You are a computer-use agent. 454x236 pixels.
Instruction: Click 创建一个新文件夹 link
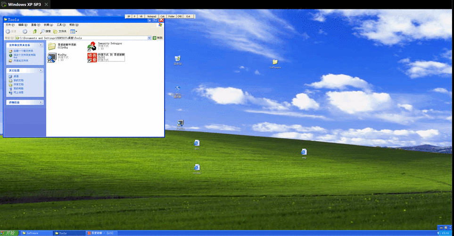[x=23, y=51]
